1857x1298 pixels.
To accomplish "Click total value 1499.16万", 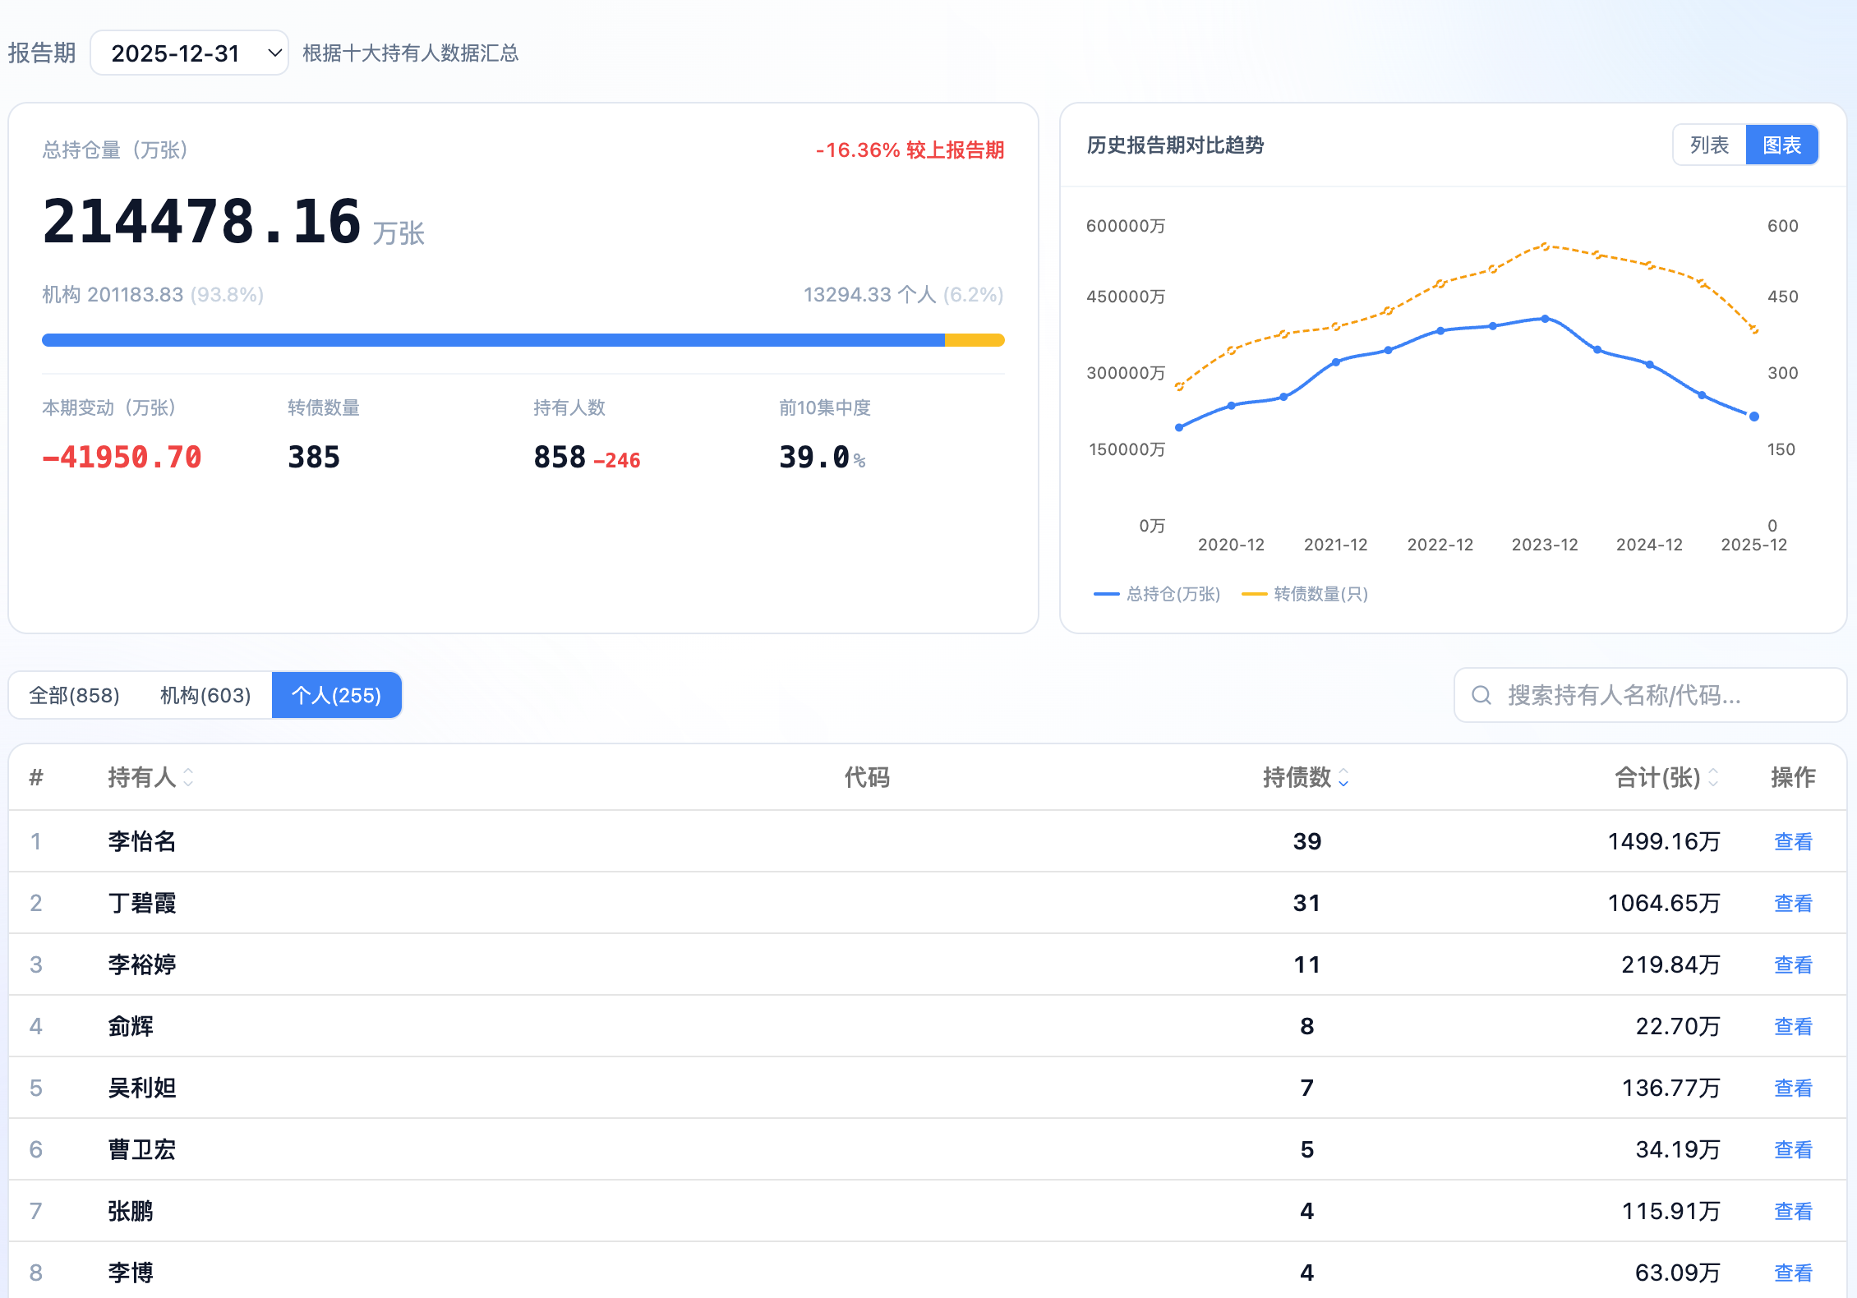I will click(1664, 841).
